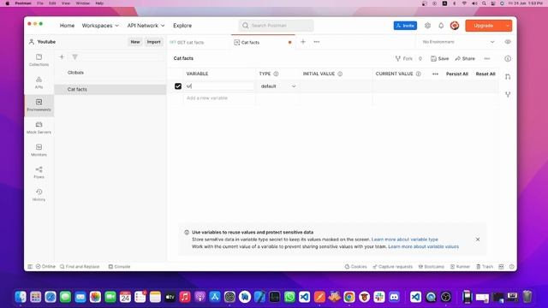The height and width of the screenshot is (308, 548).
Task: Click the variable name input field
Action: [x=219, y=86]
